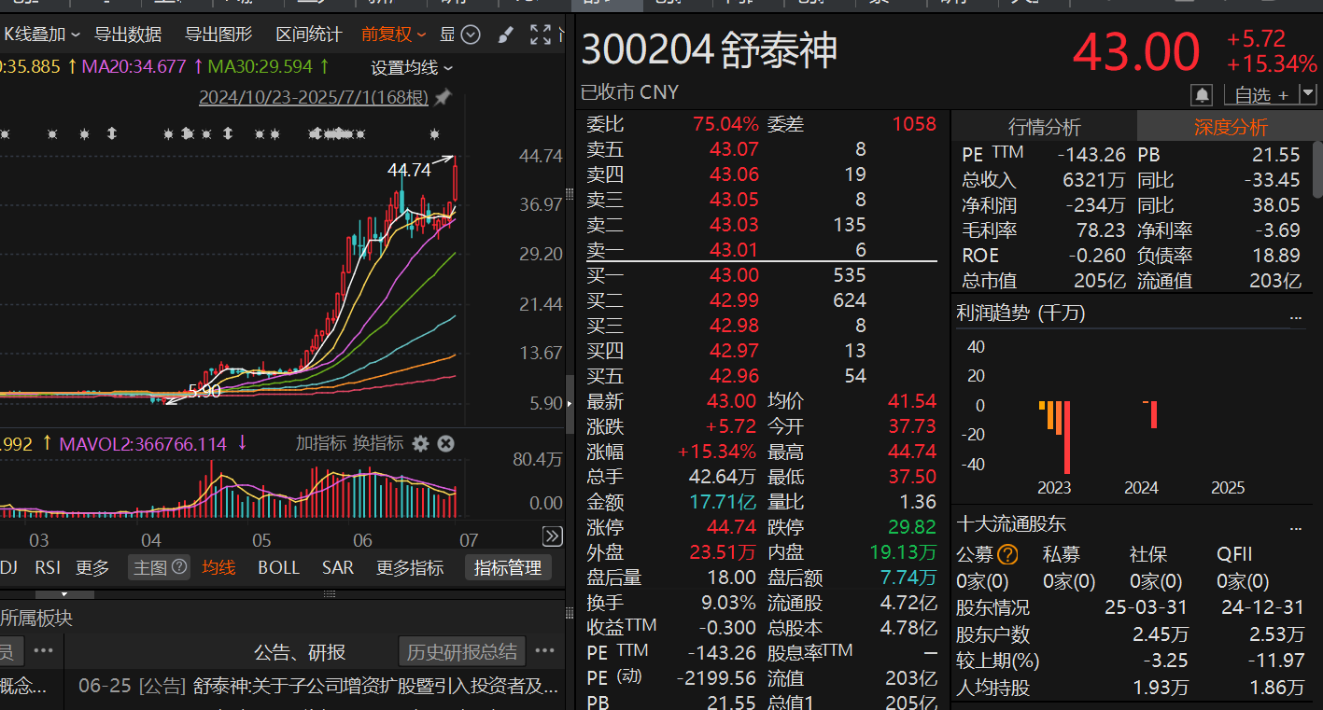Switch to the 行情分析 tab
1323x710 pixels.
point(1044,126)
